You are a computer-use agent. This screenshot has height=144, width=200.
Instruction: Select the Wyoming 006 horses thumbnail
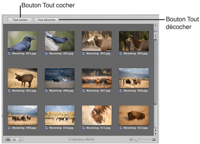coord(60,78)
